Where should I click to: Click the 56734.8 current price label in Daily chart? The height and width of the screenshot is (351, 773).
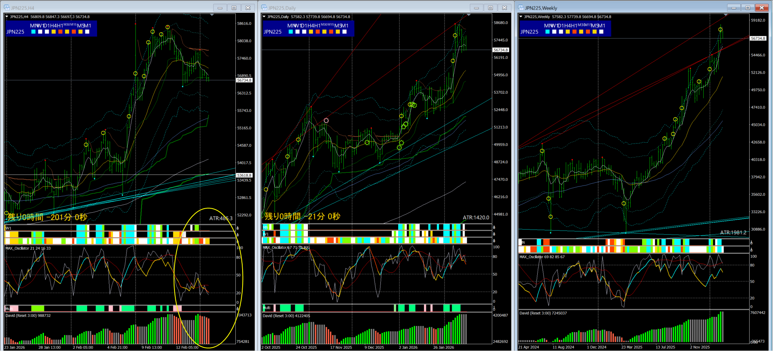tap(501, 50)
